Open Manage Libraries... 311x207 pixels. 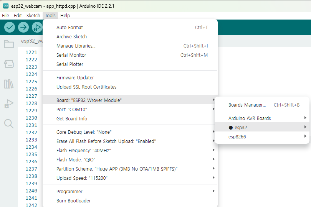pos(130,46)
